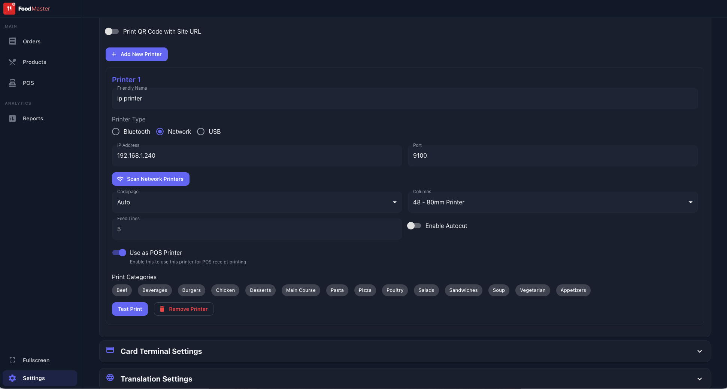The height and width of the screenshot is (389, 727).
Task: Select the Desserts print category chip
Action: pyautogui.click(x=260, y=290)
